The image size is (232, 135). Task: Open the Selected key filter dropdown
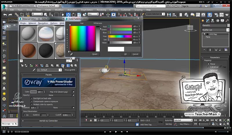click(183, 120)
